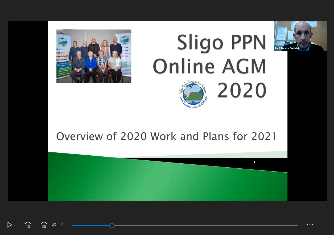Click the group photo on the slide
The width and height of the screenshot is (334, 235).
(x=94, y=56)
